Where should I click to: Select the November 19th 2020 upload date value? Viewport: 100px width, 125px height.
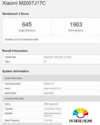58,57
